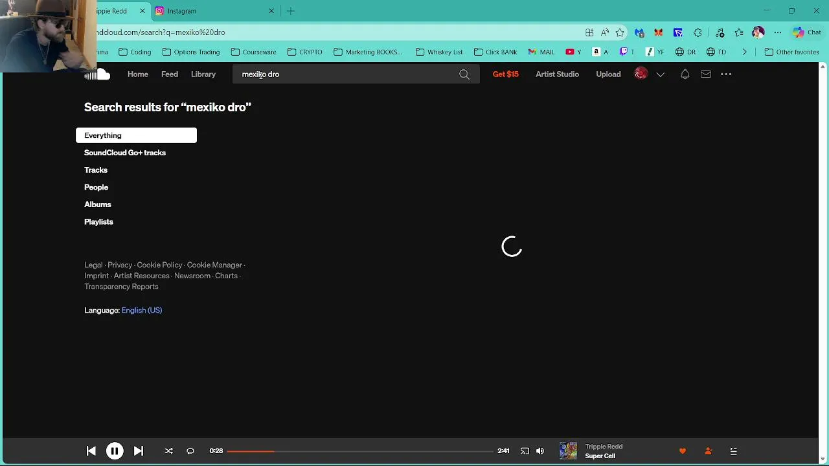Click the Upload link
The image size is (829, 466).
point(608,74)
